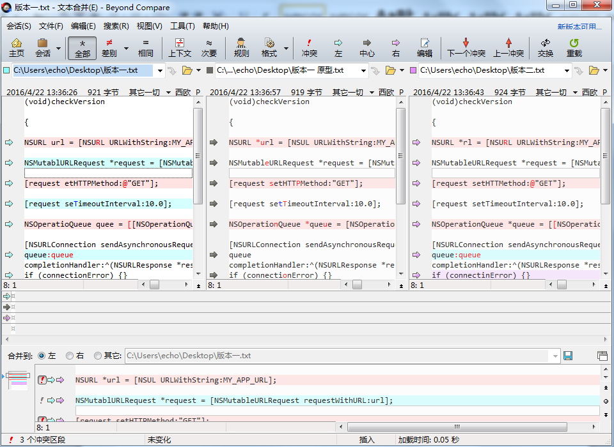Open the 视图(V) menu
This screenshot has height=447, width=614.
point(150,26)
